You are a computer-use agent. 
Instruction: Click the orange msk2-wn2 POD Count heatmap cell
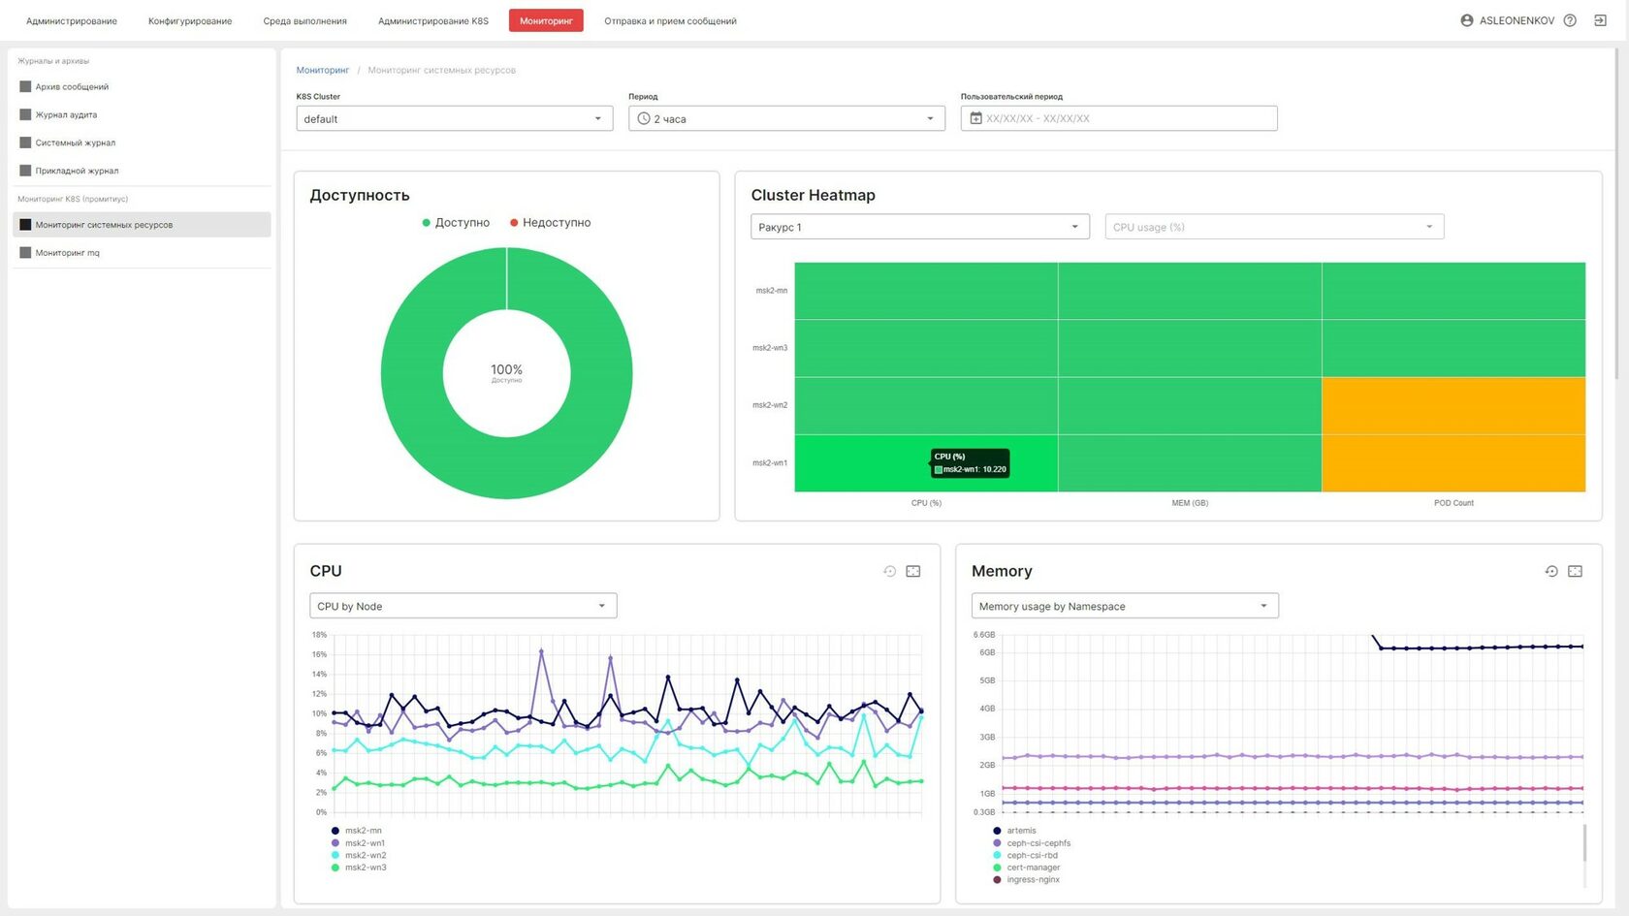point(1453,405)
